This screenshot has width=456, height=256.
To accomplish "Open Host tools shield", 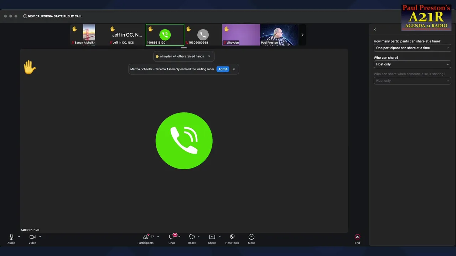I will pos(232,239).
